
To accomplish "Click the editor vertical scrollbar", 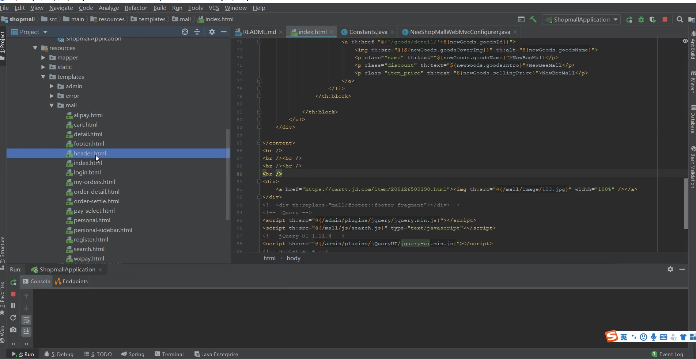I will 686,204.
